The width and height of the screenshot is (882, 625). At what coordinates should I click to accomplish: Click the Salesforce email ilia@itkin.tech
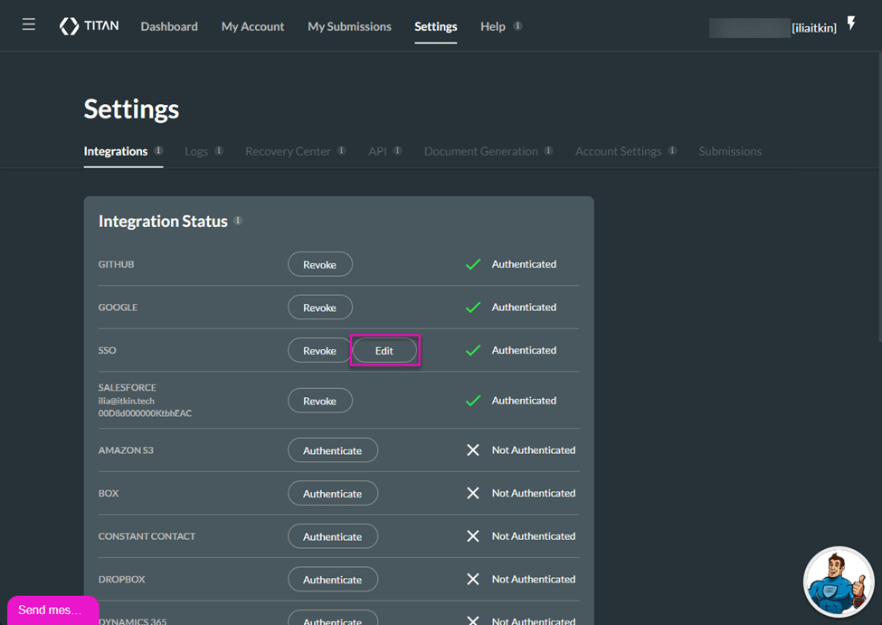pyautogui.click(x=126, y=401)
